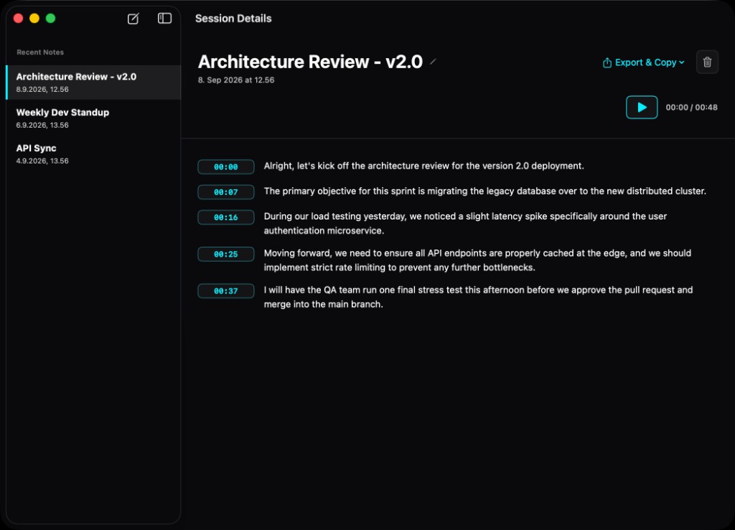Click the main title "Architecture Review - v2.0"
Screen dimensions: 735x530
310,62
